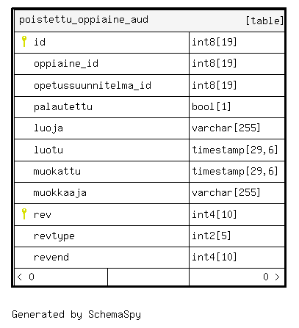299x328 pixels.
Task: Select the palautettu column name
Action: [x=63, y=107]
